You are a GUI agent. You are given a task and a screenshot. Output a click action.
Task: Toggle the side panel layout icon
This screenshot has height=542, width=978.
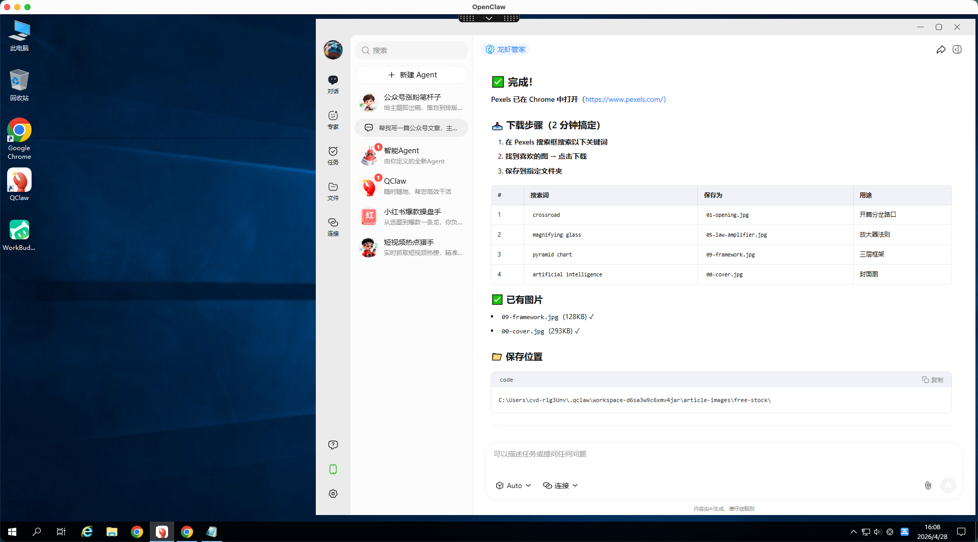point(957,49)
